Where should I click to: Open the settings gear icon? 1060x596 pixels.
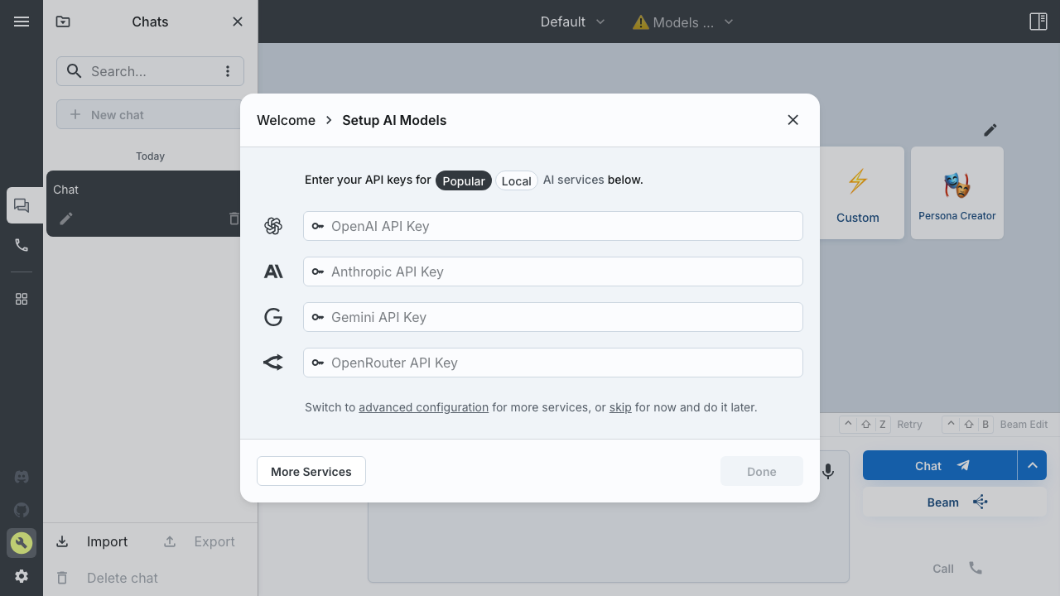[22, 576]
